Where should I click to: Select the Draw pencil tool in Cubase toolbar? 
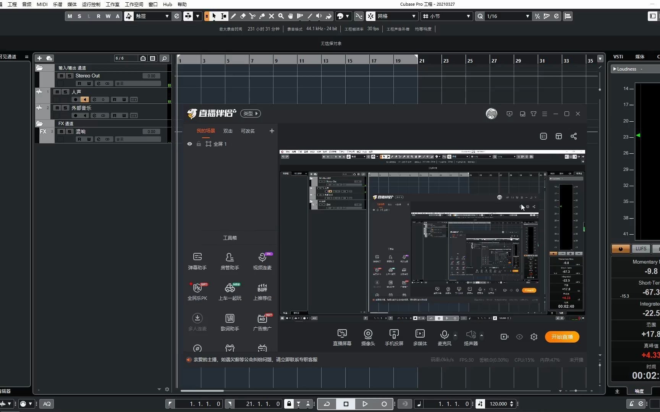click(233, 16)
